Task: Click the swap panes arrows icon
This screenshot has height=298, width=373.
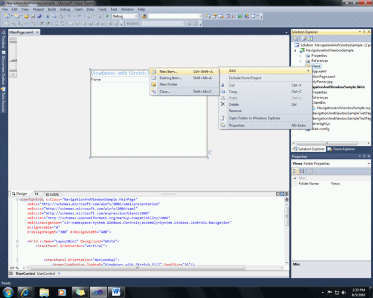Action: click(36, 194)
